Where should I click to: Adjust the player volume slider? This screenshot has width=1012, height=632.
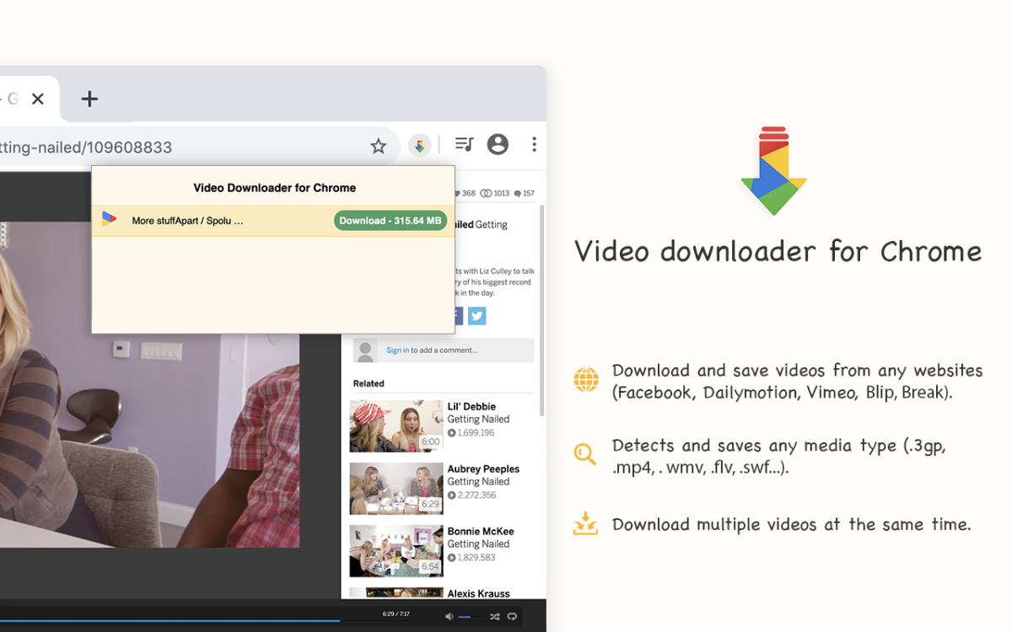tap(467, 617)
